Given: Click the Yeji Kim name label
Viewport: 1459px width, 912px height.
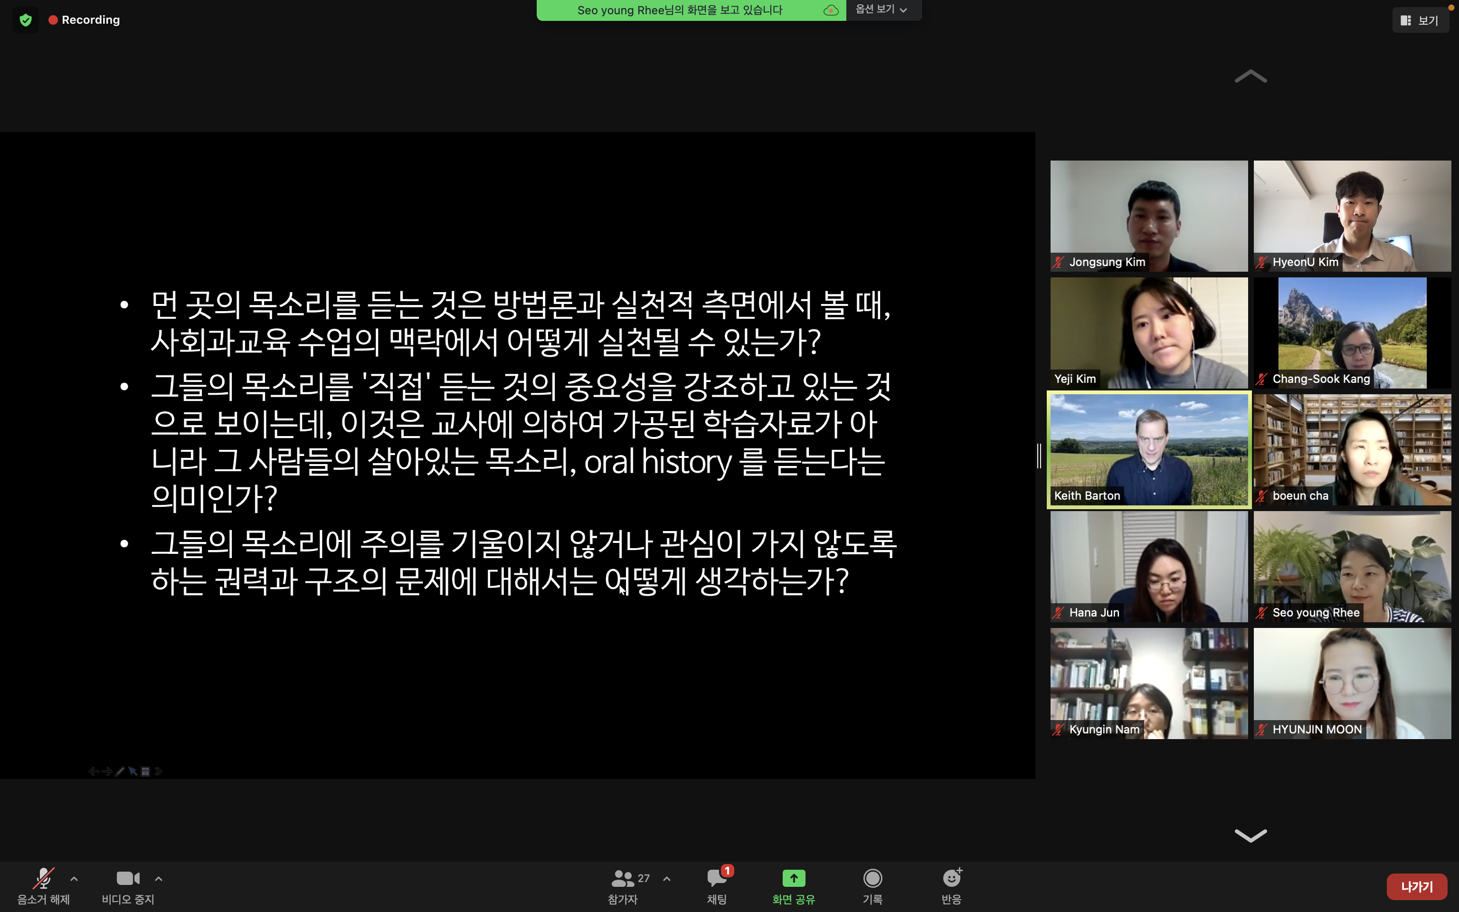Looking at the screenshot, I should coord(1075,379).
